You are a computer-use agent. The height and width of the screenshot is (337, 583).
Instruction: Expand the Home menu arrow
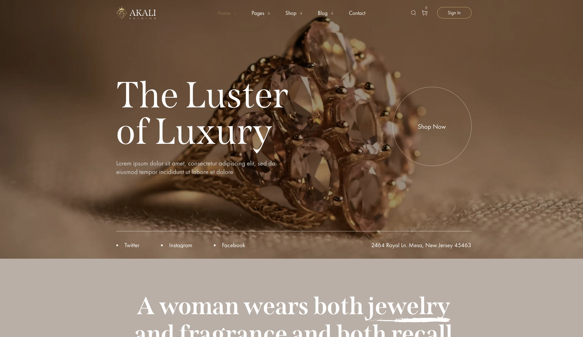coord(235,13)
